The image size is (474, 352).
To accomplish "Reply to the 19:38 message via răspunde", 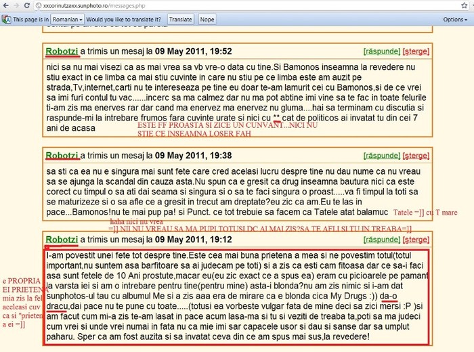I will pos(381,156).
